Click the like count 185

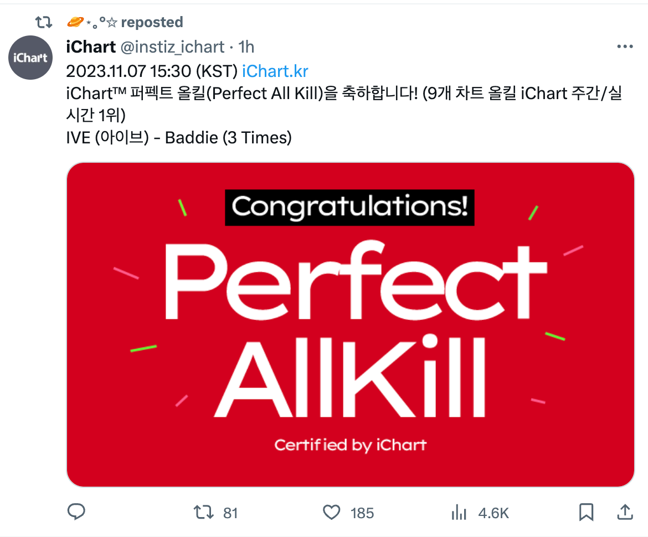click(x=362, y=513)
